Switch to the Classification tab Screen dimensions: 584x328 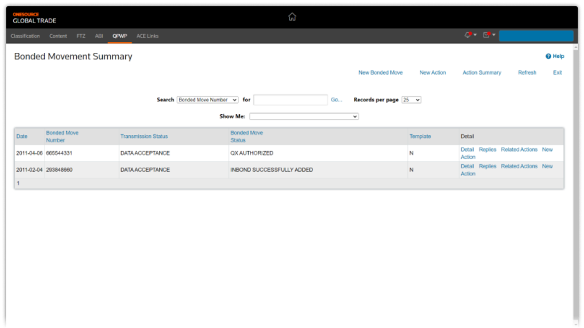point(25,36)
